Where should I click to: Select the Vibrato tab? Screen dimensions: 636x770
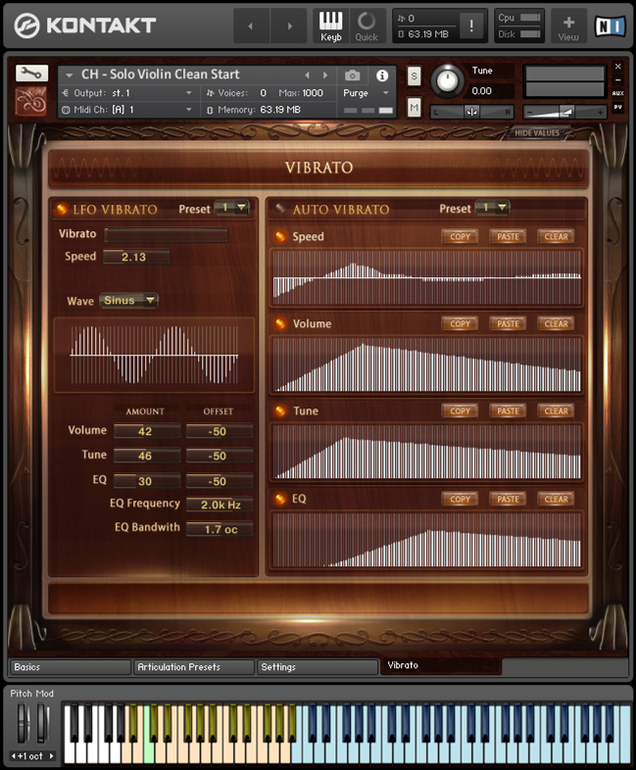coord(441,666)
